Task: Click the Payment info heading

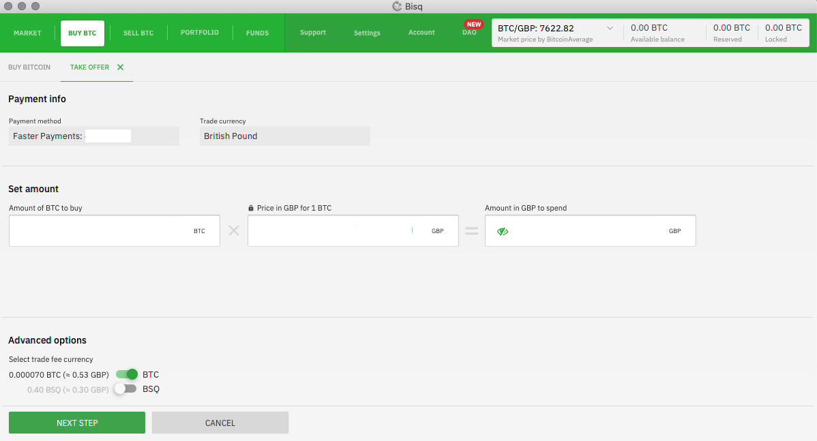Action: point(37,99)
